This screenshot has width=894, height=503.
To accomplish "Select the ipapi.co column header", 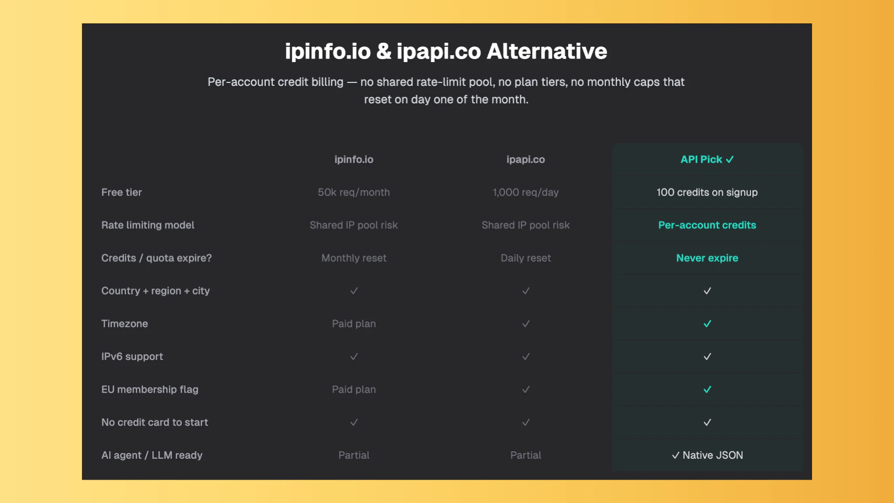I will click(x=525, y=160).
